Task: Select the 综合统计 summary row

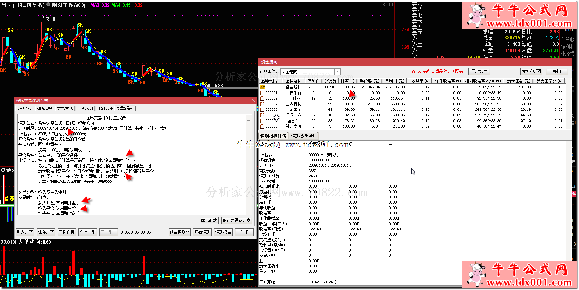Action: pos(412,87)
